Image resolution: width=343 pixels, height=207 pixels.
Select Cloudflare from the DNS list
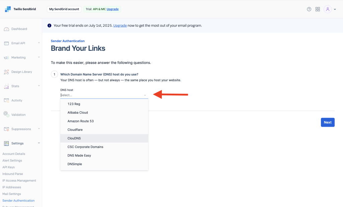click(x=75, y=130)
